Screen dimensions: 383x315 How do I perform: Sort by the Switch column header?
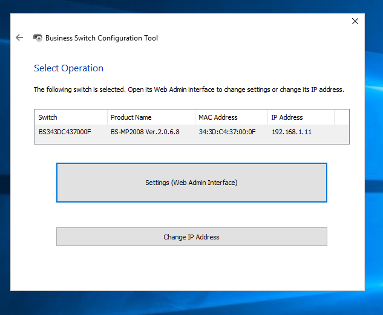71,117
